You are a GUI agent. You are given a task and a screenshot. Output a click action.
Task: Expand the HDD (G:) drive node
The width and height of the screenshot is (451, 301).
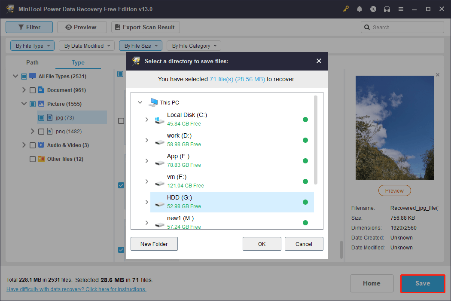click(x=147, y=202)
